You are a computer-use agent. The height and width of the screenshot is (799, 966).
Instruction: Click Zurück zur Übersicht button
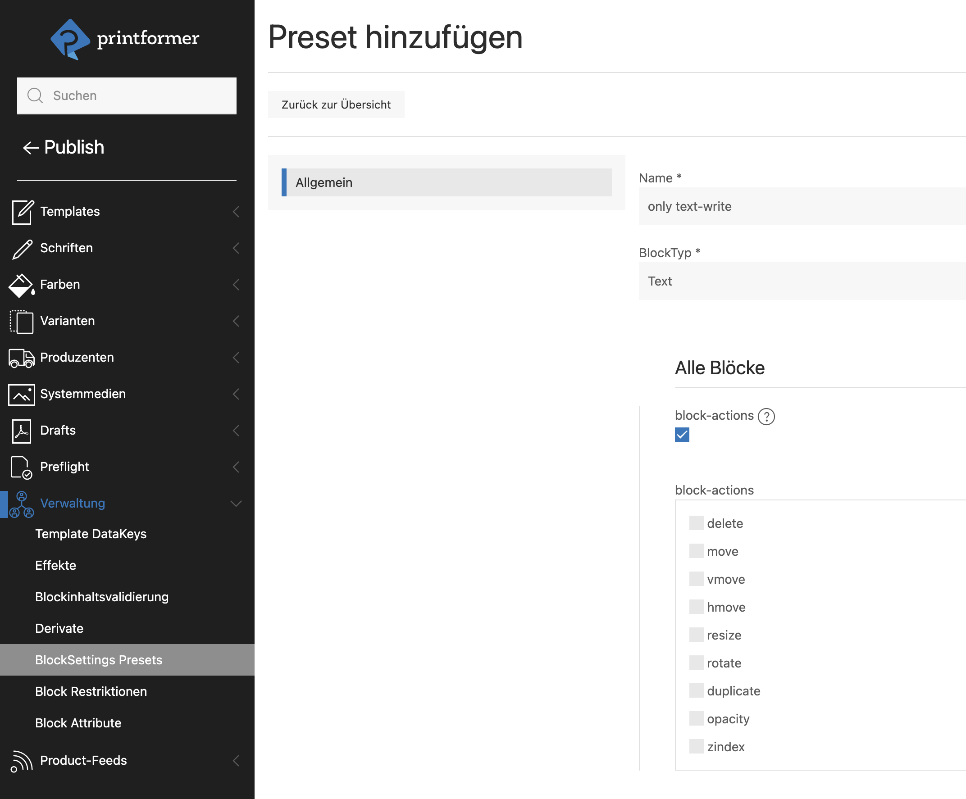pyautogui.click(x=336, y=105)
